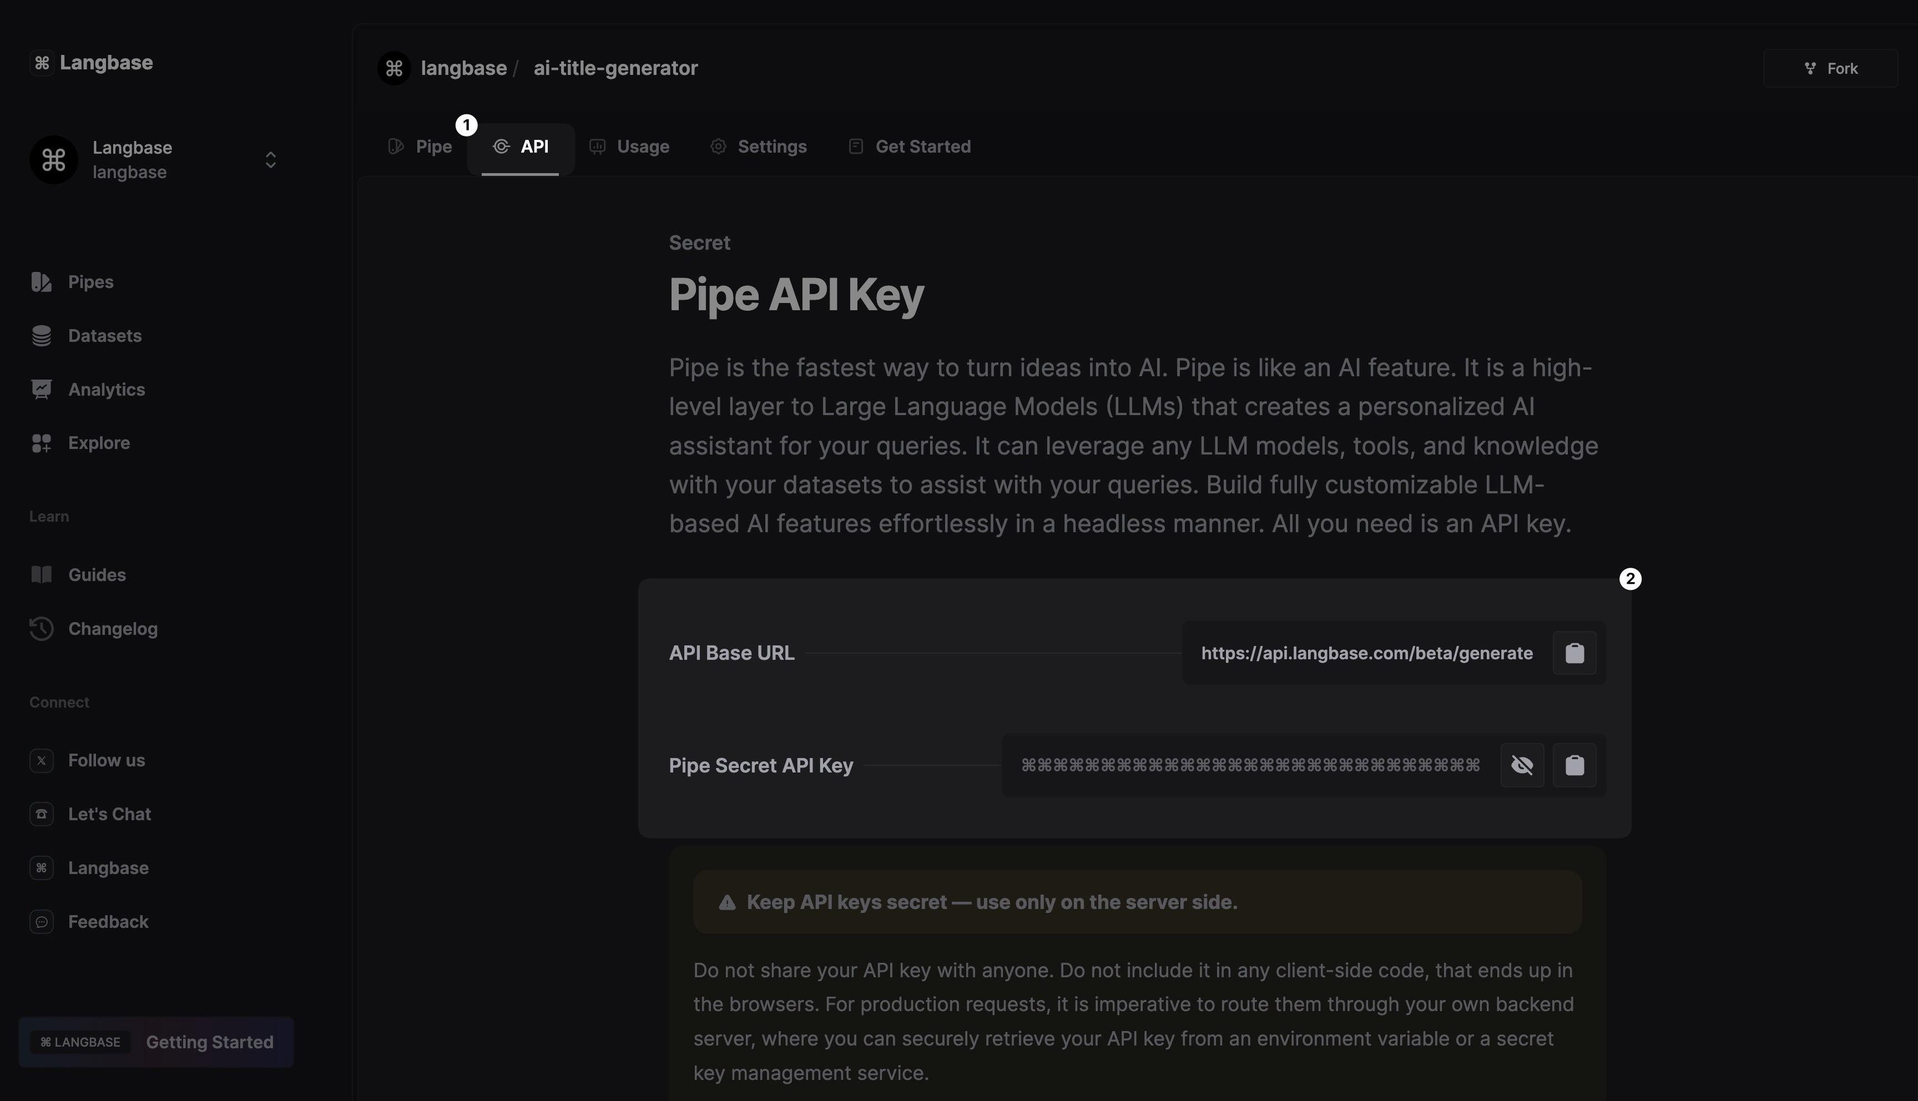This screenshot has width=1918, height=1101.
Task: Click the langbase breadcrumb owner link
Action: click(463, 68)
